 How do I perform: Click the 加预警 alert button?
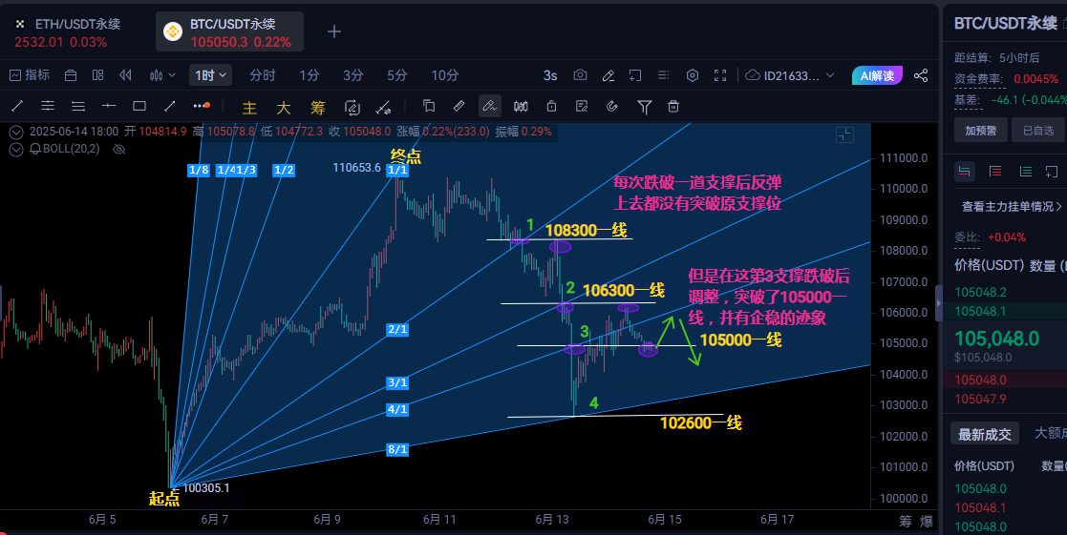click(981, 131)
